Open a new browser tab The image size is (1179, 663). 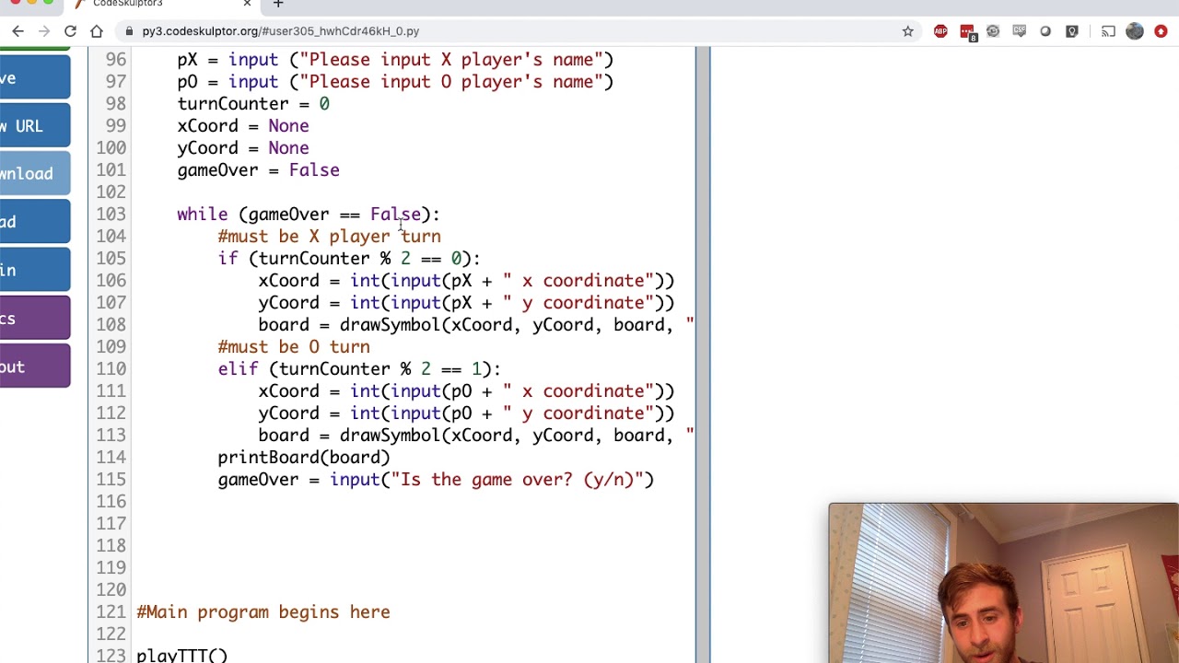pos(278,4)
